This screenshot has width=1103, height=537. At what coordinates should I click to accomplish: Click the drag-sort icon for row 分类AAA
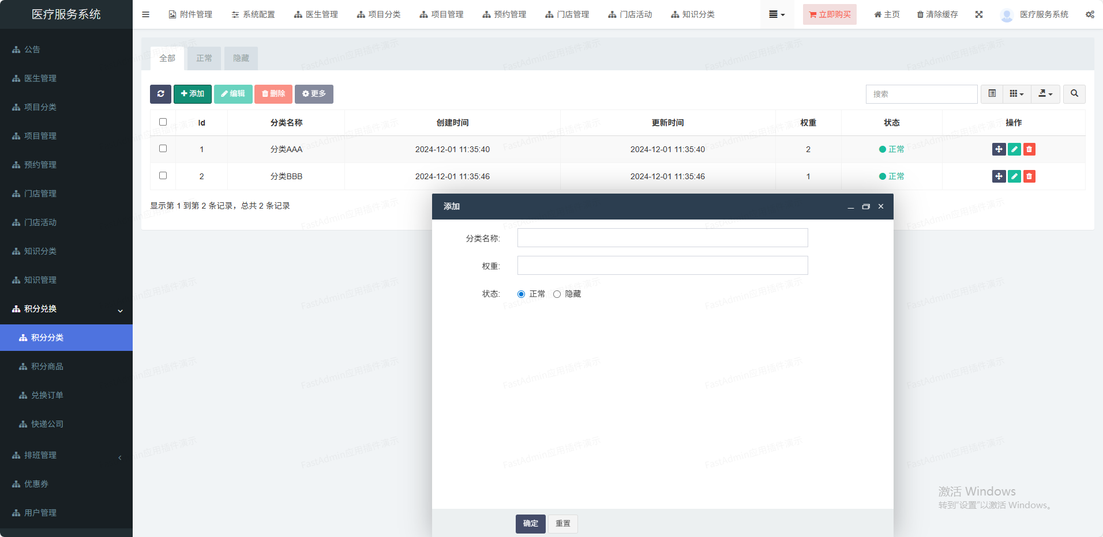(x=999, y=149)
